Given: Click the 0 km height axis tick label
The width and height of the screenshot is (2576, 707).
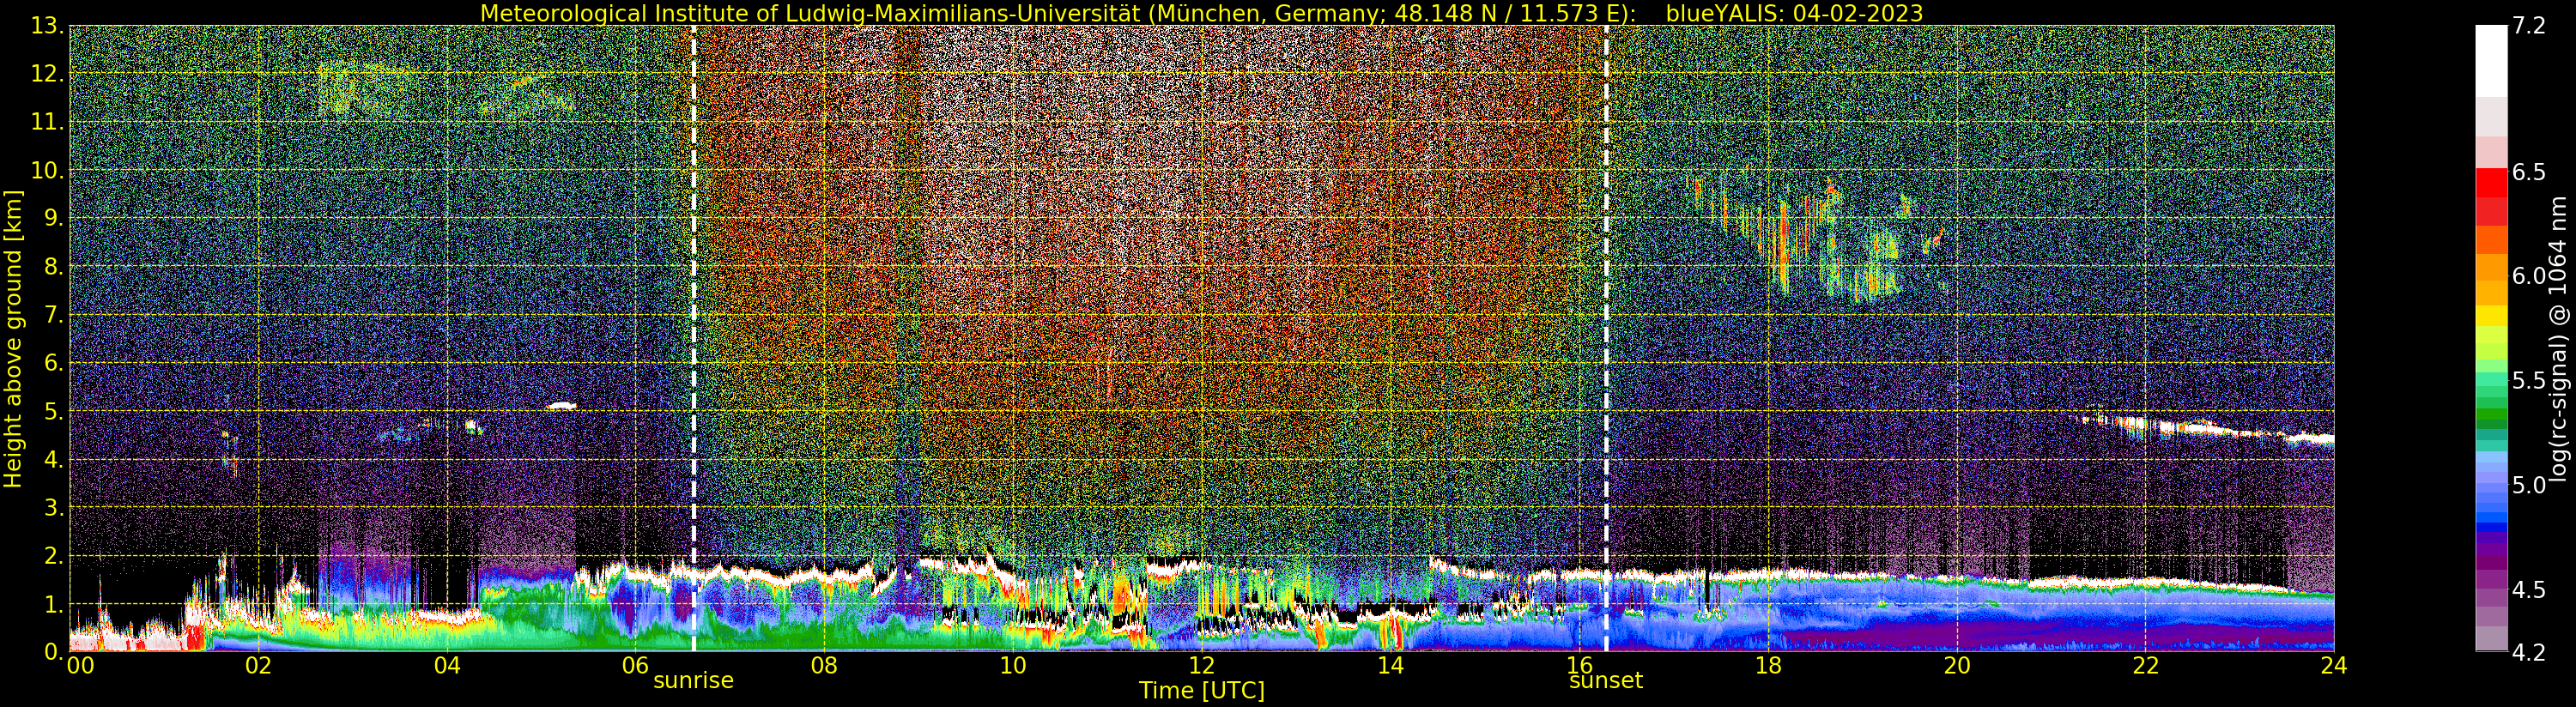Looking at the screenshot, I should coord(52,652).
